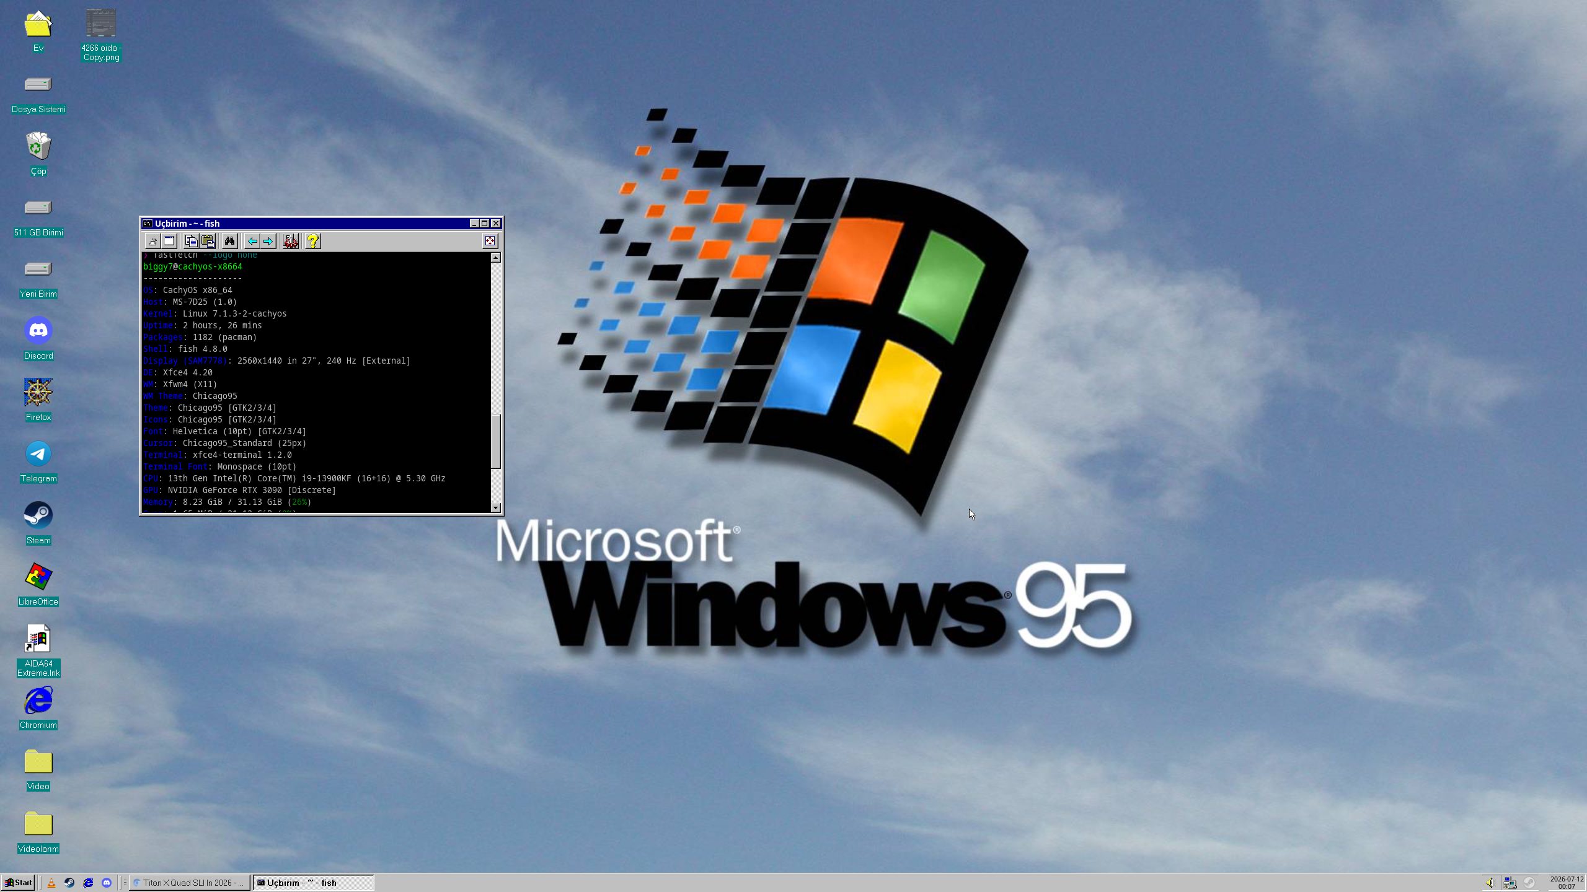Click 'xfce4-terminal 1.2.0' terminal line
The height and width of the screenshot is (892, 1587).
pyautogui.click(x=242, y=455)
